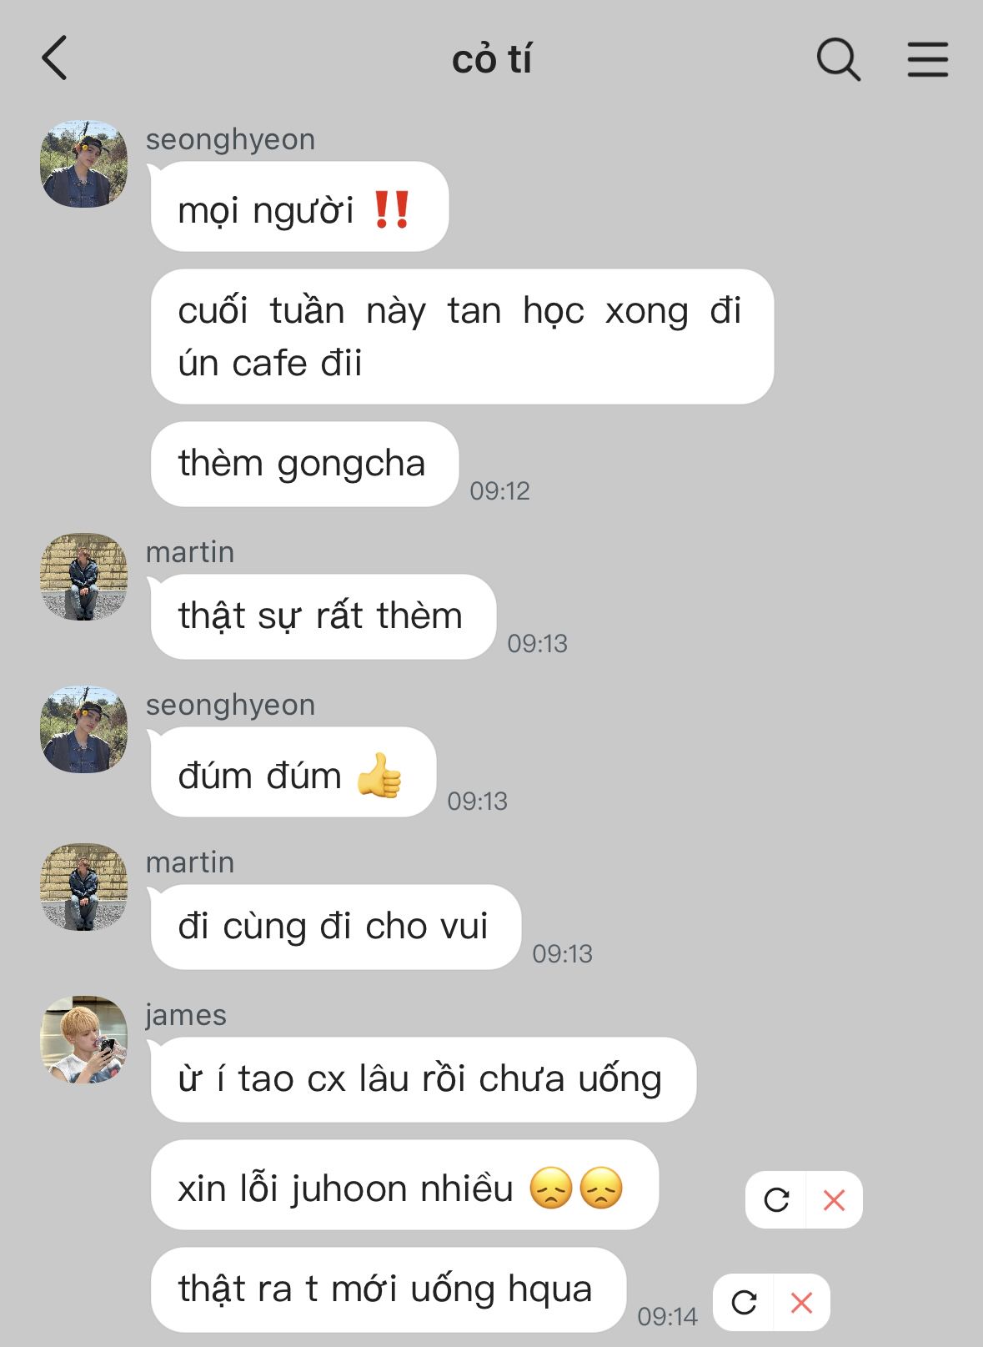Tap the "đi cùng đi cho vui" message

pos(336,927)
